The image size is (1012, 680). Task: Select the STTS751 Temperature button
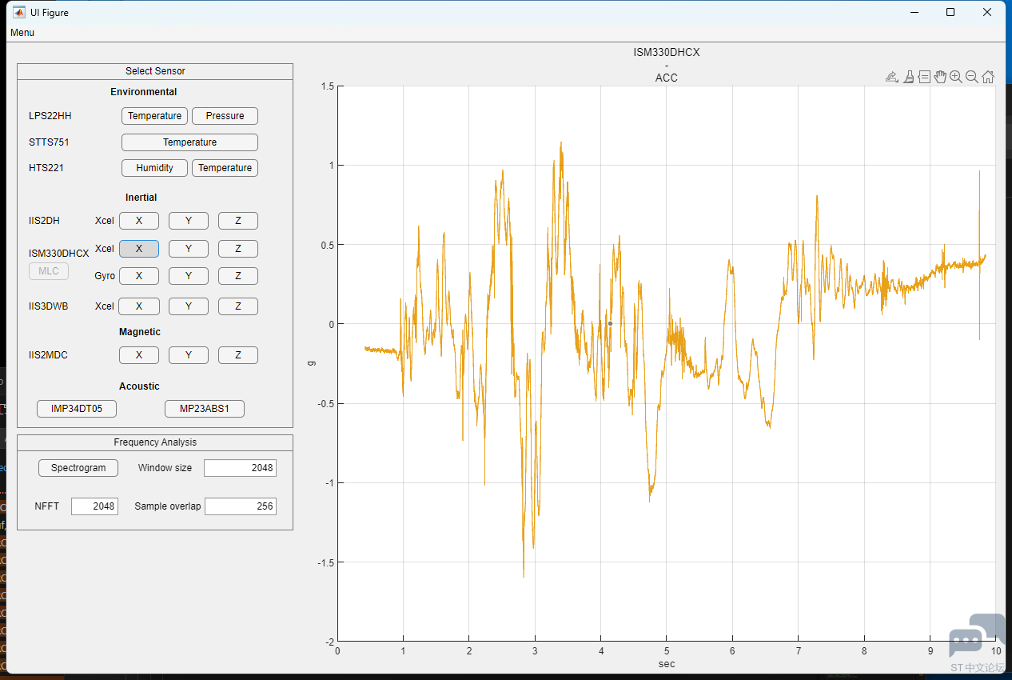point(189,142)
